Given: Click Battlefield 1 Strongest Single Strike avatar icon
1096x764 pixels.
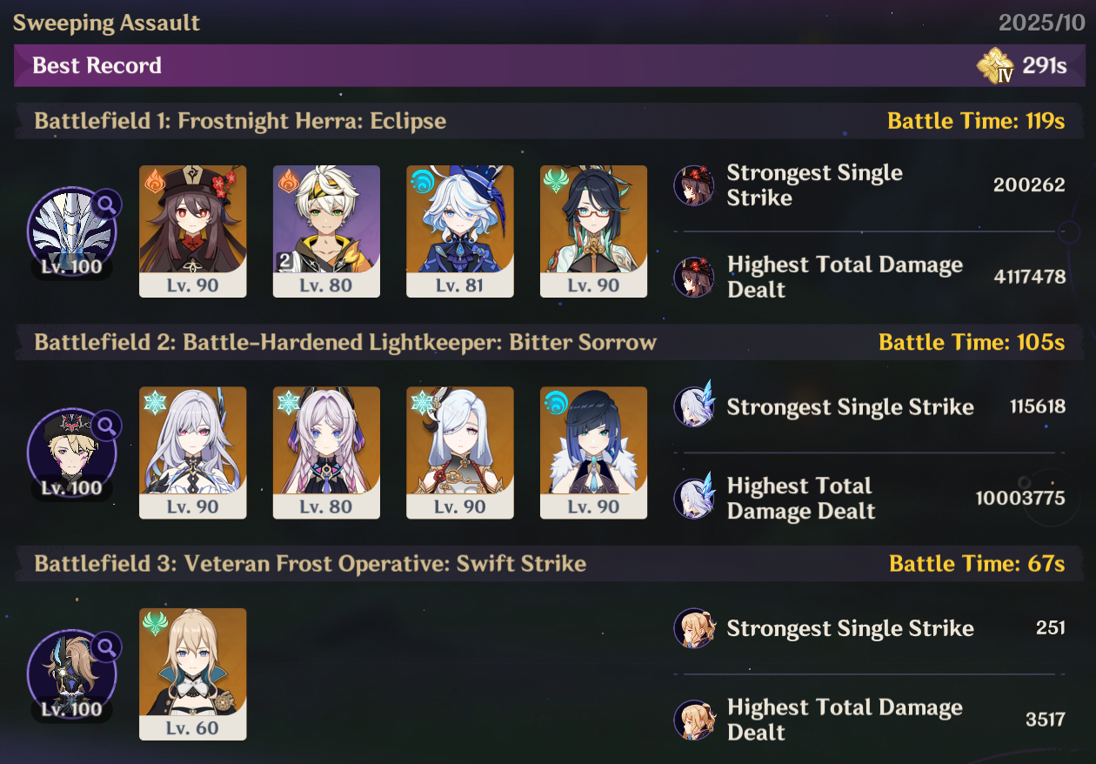Looking at the screenshot, I should 694,185.
